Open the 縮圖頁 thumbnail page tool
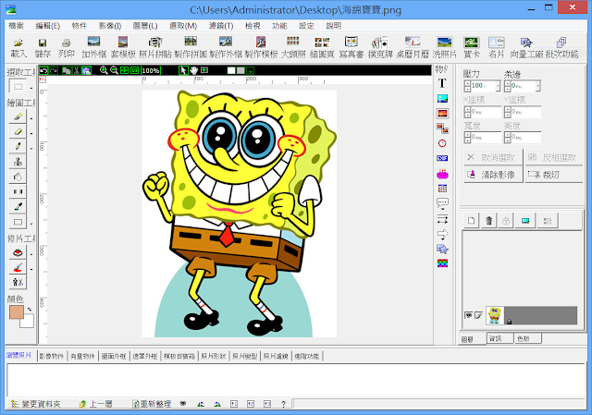Screen dimensions: 592x415 (x=322, y=48)
